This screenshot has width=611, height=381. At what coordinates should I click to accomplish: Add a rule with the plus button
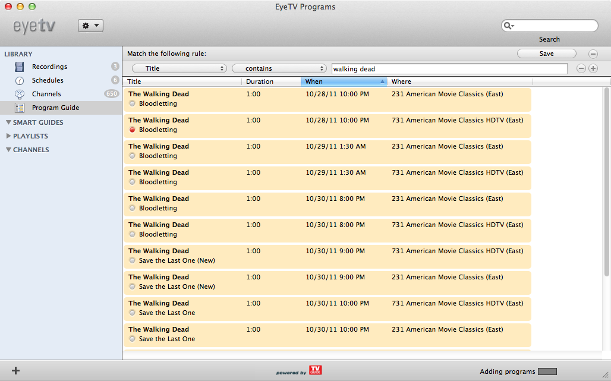point(593,68)
